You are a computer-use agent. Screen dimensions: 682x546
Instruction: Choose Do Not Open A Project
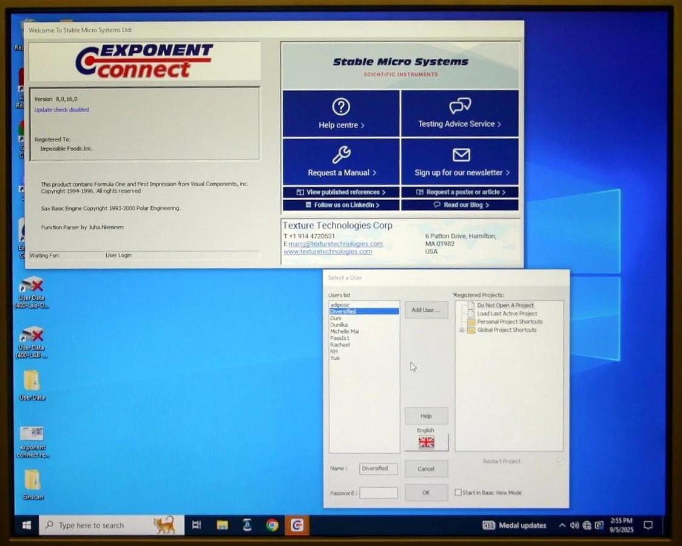tap(505, 306)
